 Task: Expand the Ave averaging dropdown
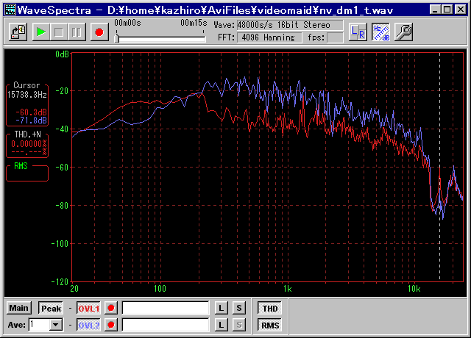[55, 325]
